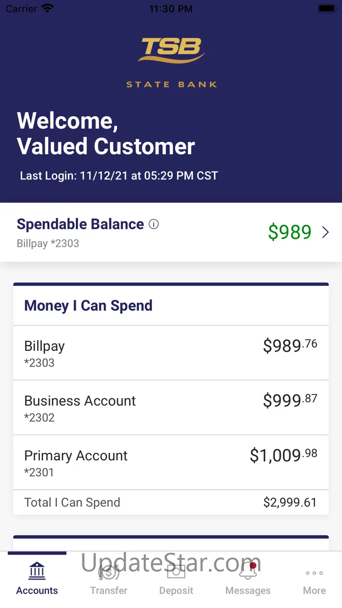Select the Deposit tab label
342x608 pixels.
(176, 590)
